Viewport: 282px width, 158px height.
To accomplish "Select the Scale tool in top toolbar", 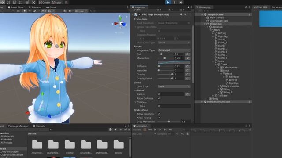I will coord(15,2).
